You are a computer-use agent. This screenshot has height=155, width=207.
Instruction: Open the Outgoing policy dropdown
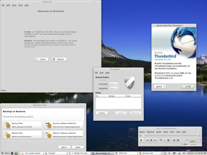(114, 88)
